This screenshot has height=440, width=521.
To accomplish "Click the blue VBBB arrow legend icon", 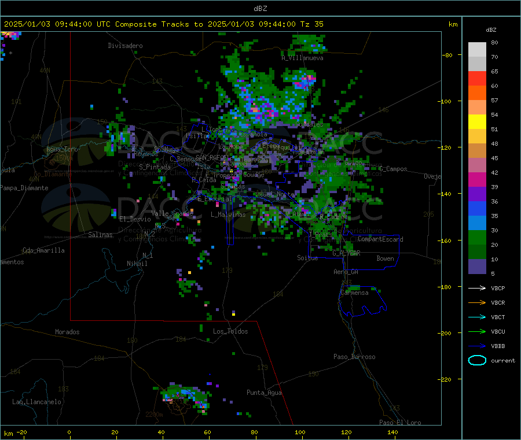I will tap(477, 346).
